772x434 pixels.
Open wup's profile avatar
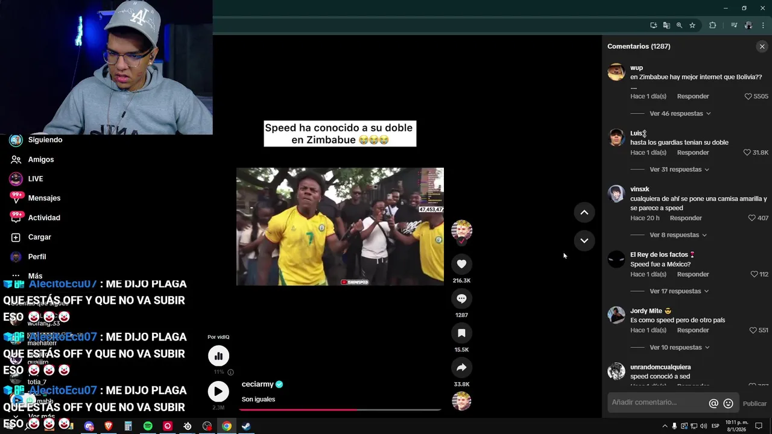click(616, 72)
